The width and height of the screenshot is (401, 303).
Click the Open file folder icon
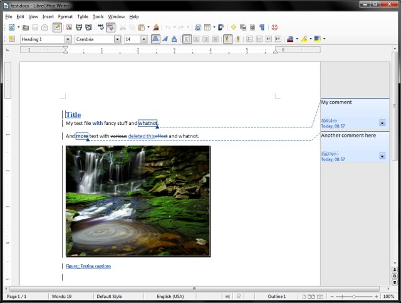[x=26, y=27]
